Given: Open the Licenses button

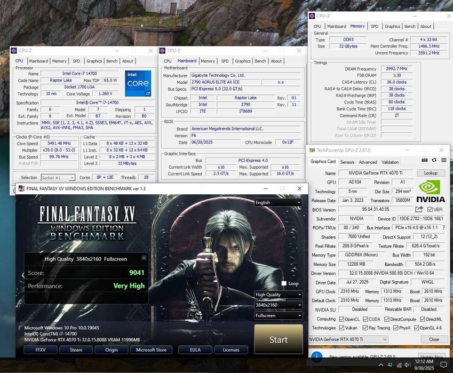Looking at the screenshot, I should [x=231, y=350].
